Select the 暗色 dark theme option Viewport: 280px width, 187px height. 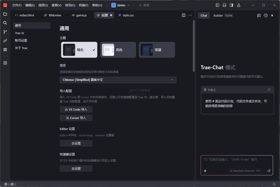[x=79, y=50]
